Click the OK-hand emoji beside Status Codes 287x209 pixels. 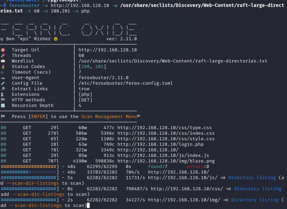tap(3, 67)
